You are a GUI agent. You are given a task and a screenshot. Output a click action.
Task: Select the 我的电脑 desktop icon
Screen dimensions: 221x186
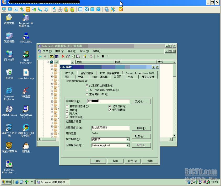(x=9, y=38)
